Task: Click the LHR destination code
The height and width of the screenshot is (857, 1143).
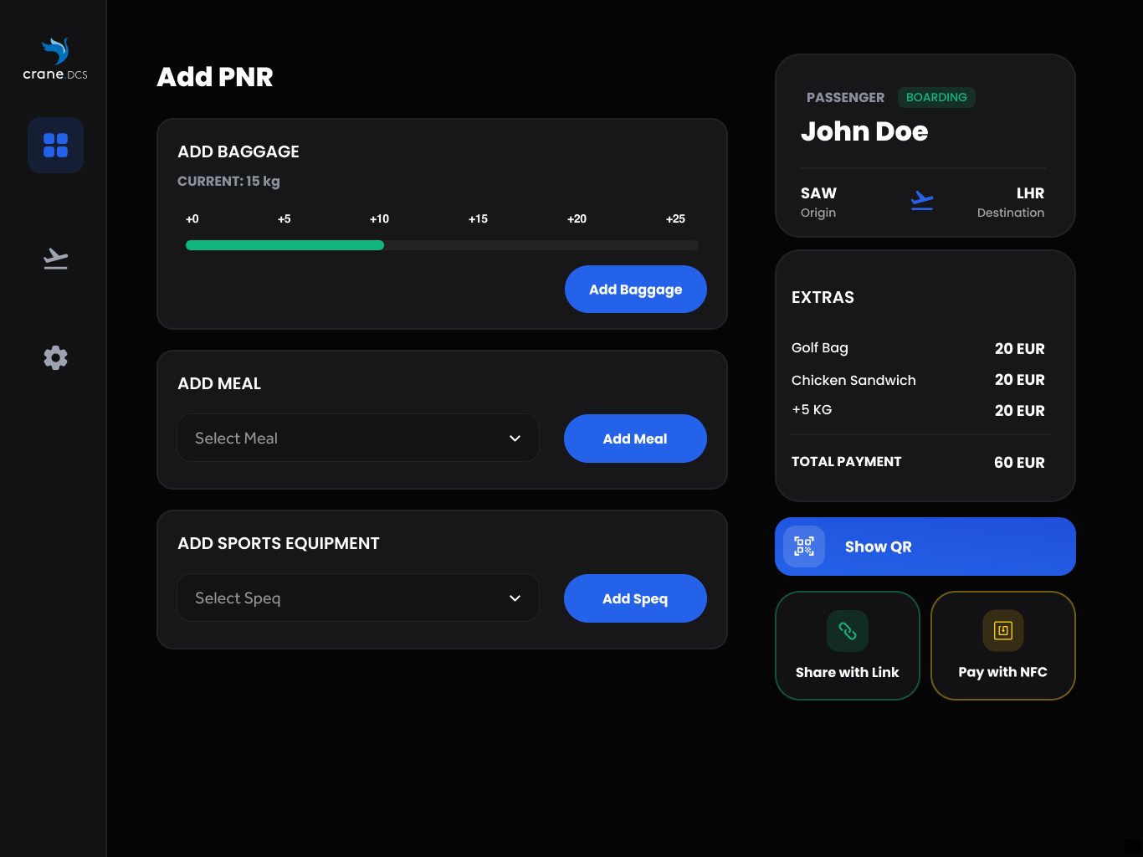Action: (x=1030, y=193)
